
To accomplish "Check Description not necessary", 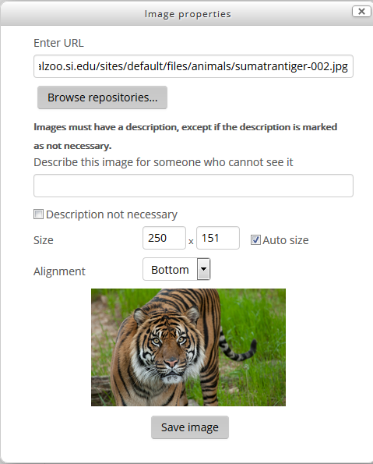I will 38,214.
